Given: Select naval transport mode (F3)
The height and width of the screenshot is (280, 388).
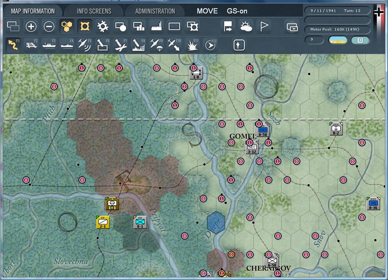Looking at the screenshot, I should 48,44.
